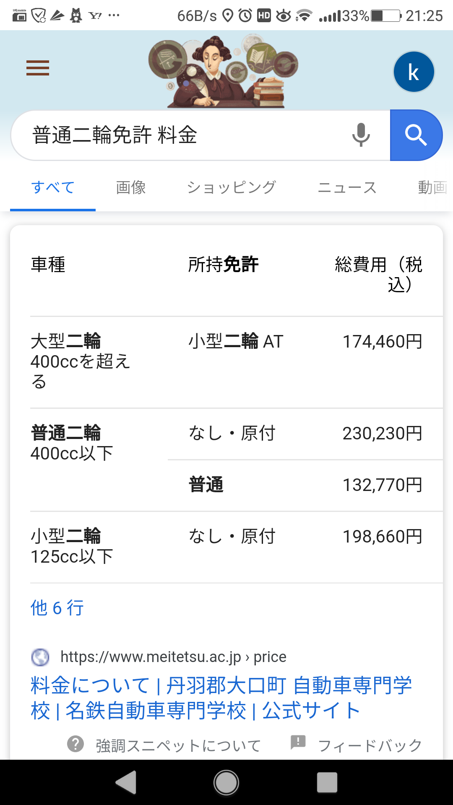This screenshot has height=805, width=453.
Task: Open the recent apps square button
Action: coord(327,782)
